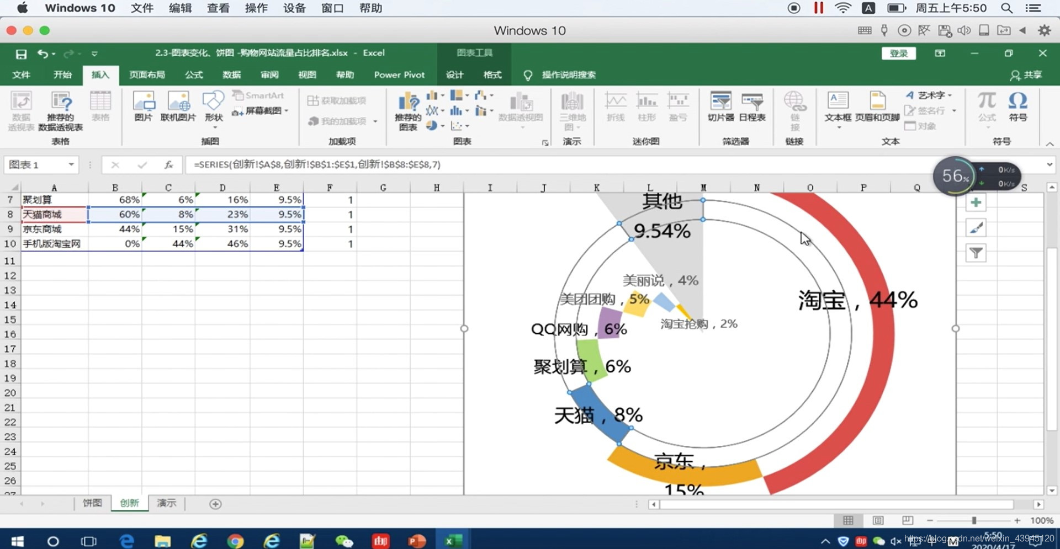Open the Excel icon in the Windows taskbar
The height and width of the screenshot is (549, 1060).
coord(453,541)
